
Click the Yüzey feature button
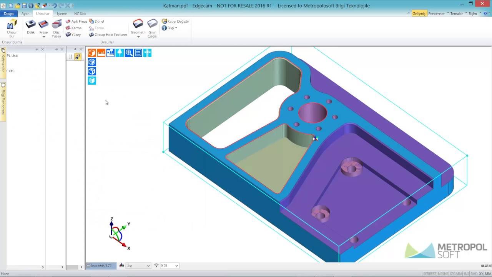(x=73, y=35)
